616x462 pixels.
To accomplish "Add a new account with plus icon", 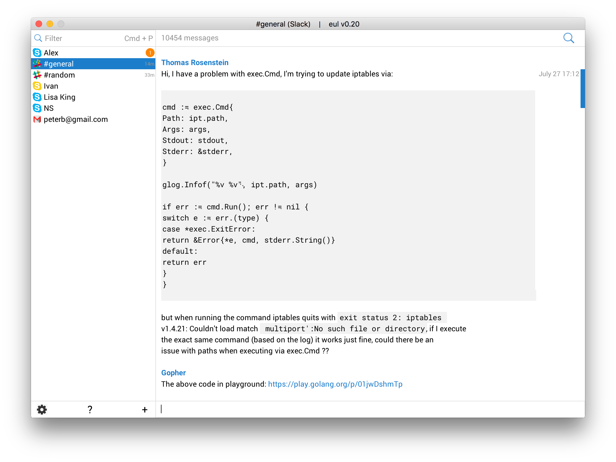I will [x=145, y=410].
